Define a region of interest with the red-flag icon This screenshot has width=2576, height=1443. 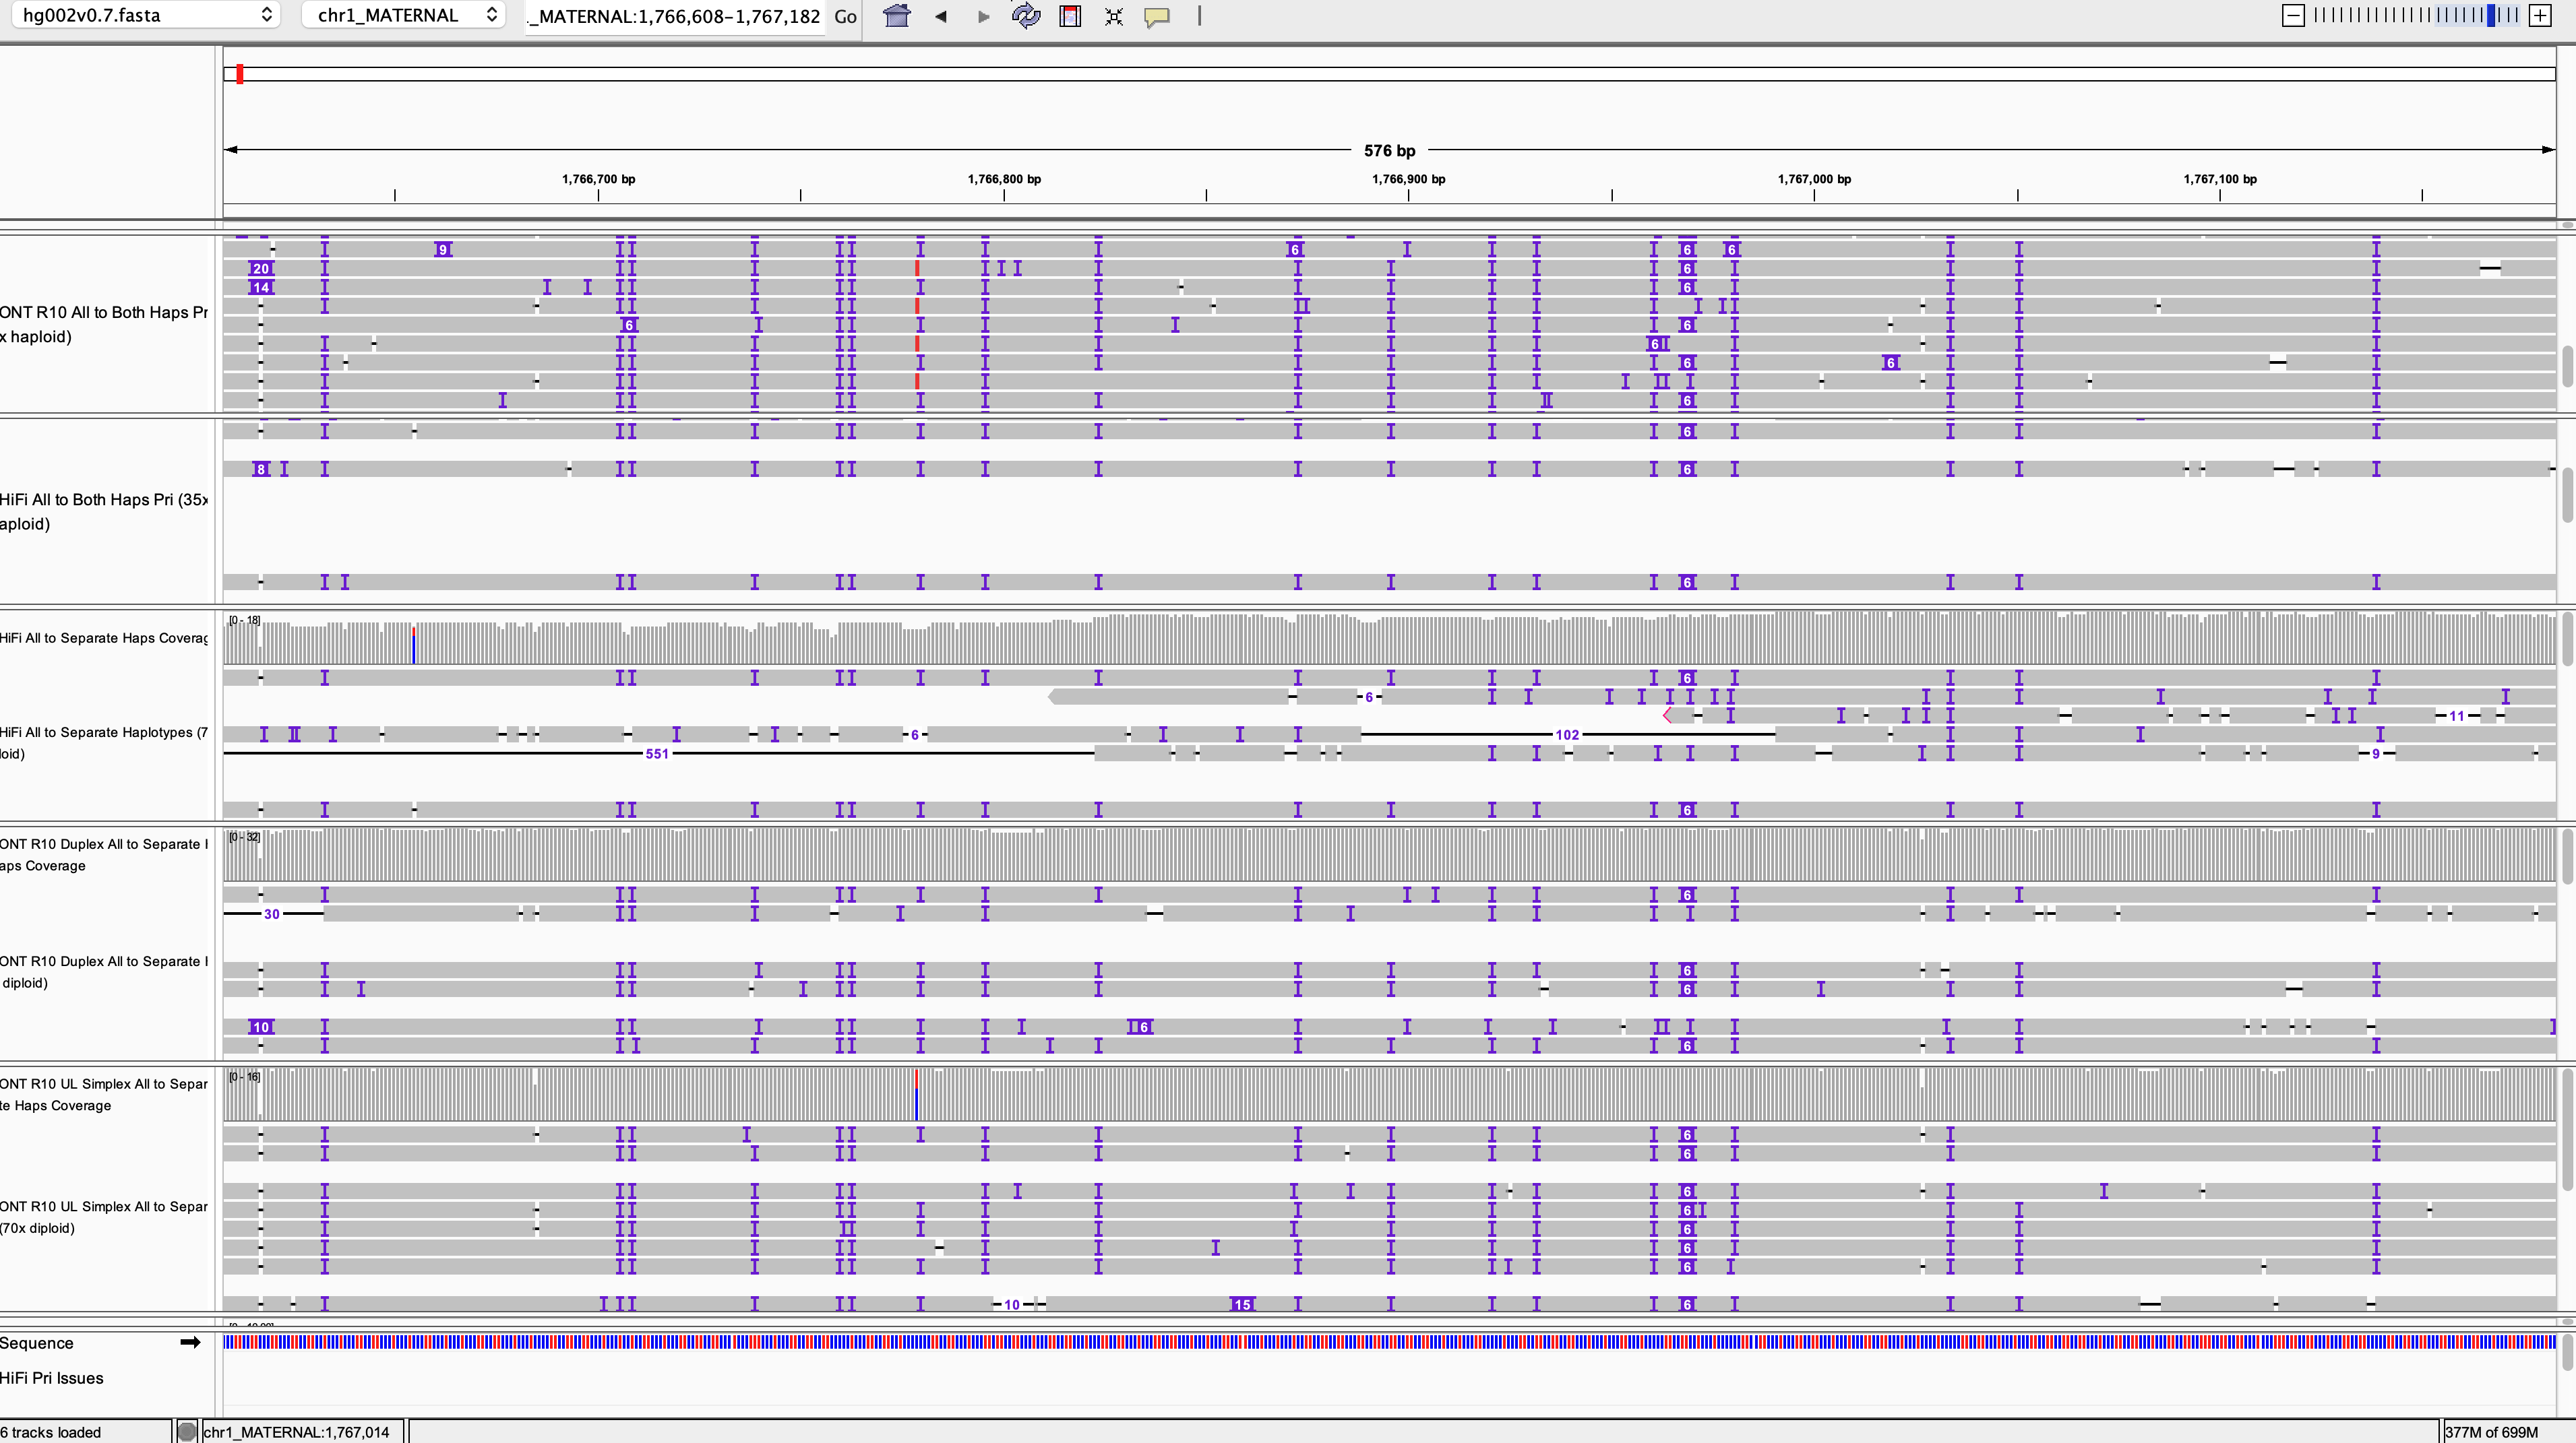1070,16
